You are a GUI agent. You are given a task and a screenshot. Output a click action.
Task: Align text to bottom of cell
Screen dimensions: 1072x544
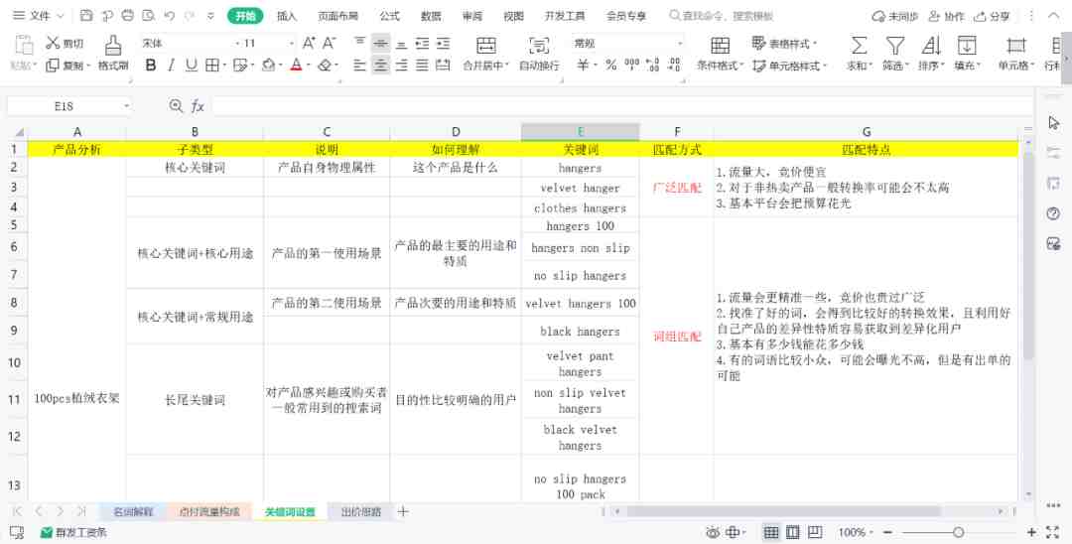tap(401, 43)
